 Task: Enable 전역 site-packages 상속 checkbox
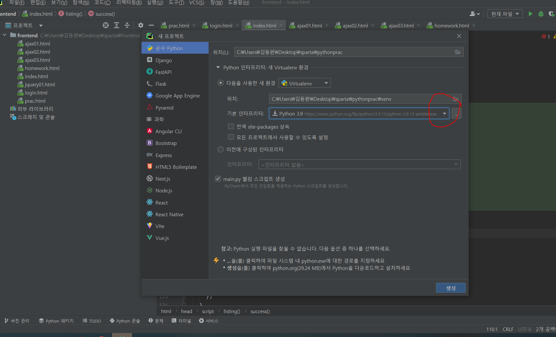point(231,126)
